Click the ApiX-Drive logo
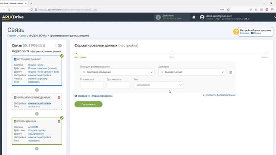276x155 pixels. tap(13, 17)
